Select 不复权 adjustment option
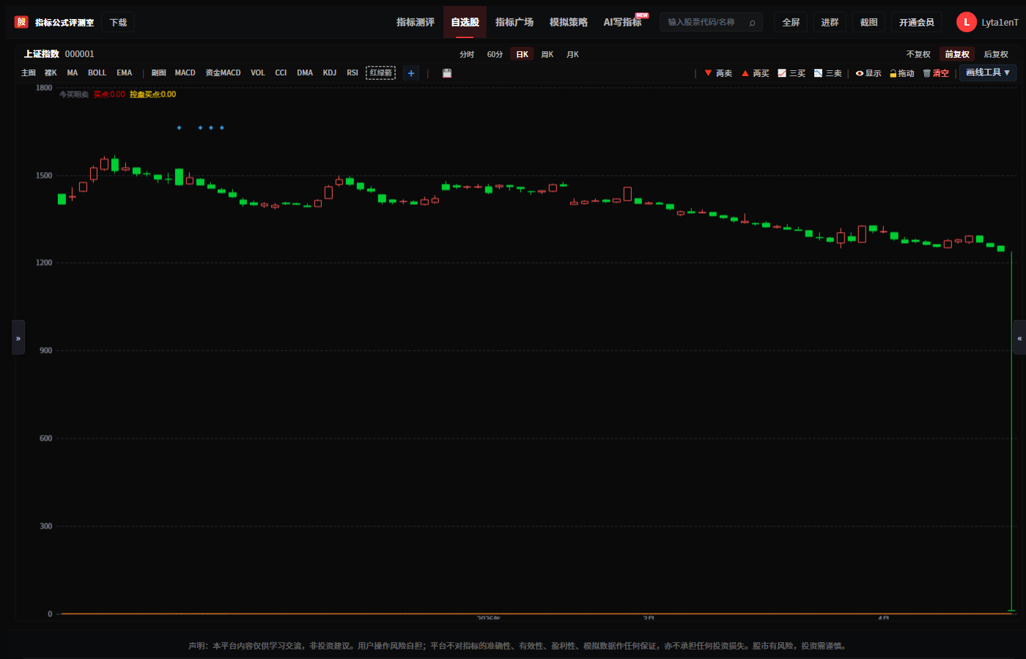This screenshot has width=1026, height=659. tap(918, 54)
